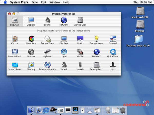Open QuickTime preferences

113,53
